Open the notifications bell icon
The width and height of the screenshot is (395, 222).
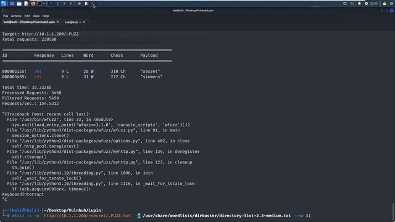pyautogui.click(x=359, y=4)
